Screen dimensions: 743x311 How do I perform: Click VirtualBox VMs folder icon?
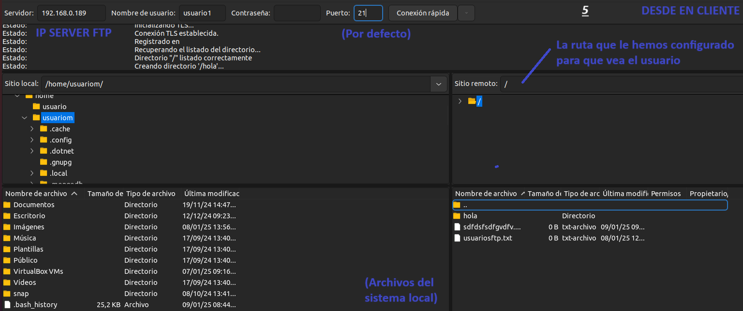click(x=7, y=271)
